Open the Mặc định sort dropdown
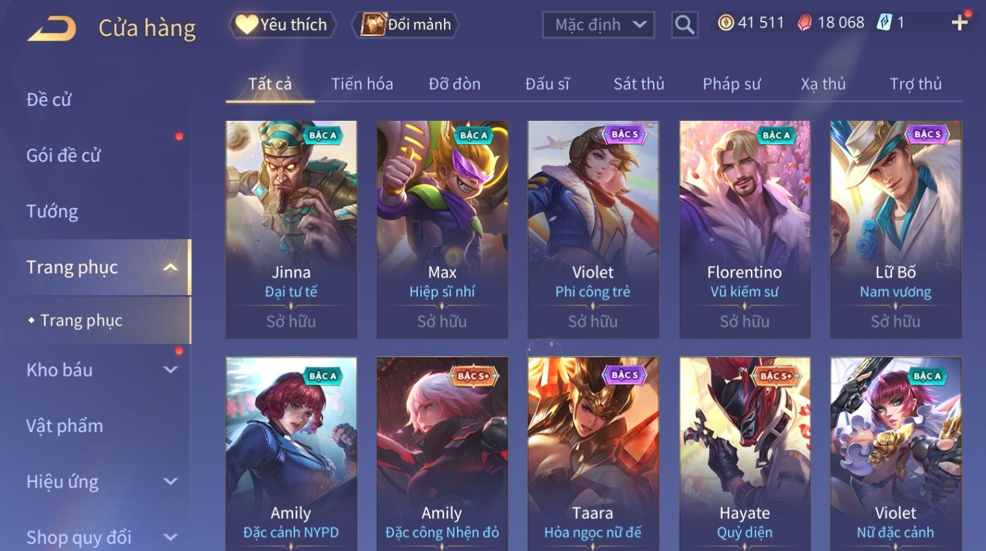986x551 pixels. click(x=598, y=25)
